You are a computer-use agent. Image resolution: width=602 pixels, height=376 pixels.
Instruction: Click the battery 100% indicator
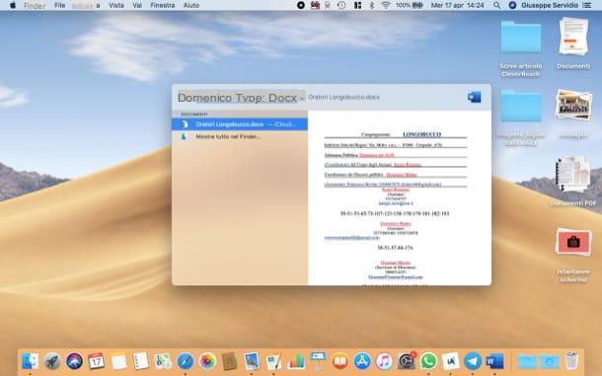point(410,5)
